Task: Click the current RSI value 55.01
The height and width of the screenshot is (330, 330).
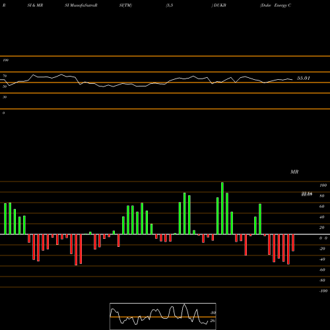Action: point(304,78)
